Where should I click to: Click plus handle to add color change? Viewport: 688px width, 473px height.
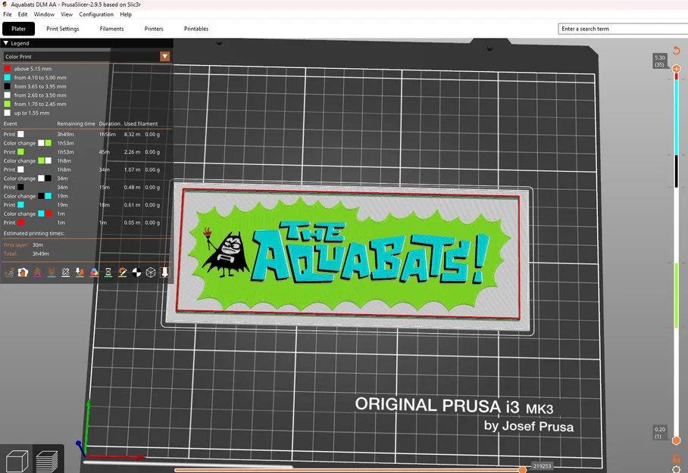tap(676, 69)
